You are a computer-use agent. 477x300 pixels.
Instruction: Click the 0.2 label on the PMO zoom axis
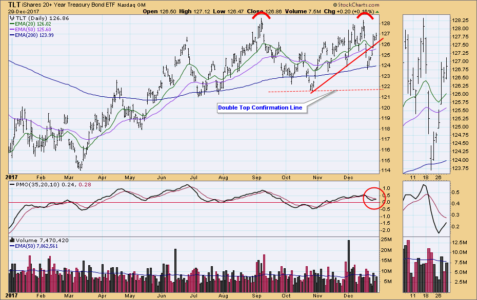(455, 227)
